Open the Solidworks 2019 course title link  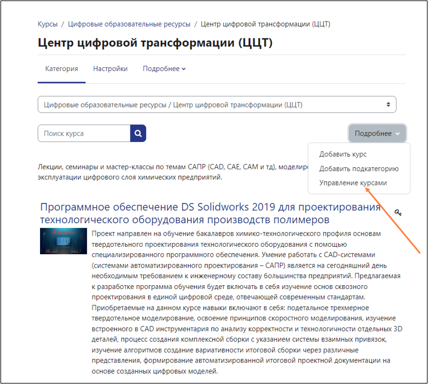[x=210, y=213]
